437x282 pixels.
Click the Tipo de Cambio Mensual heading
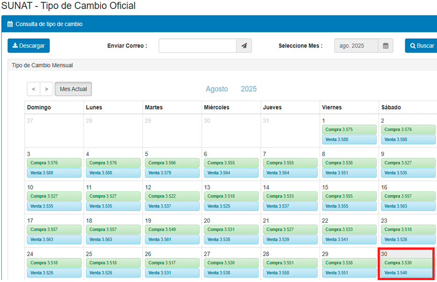click(x=43, y=65)
